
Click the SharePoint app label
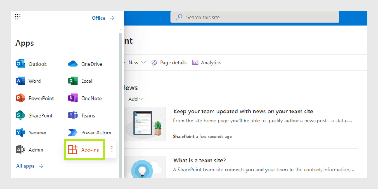(40, 115)
